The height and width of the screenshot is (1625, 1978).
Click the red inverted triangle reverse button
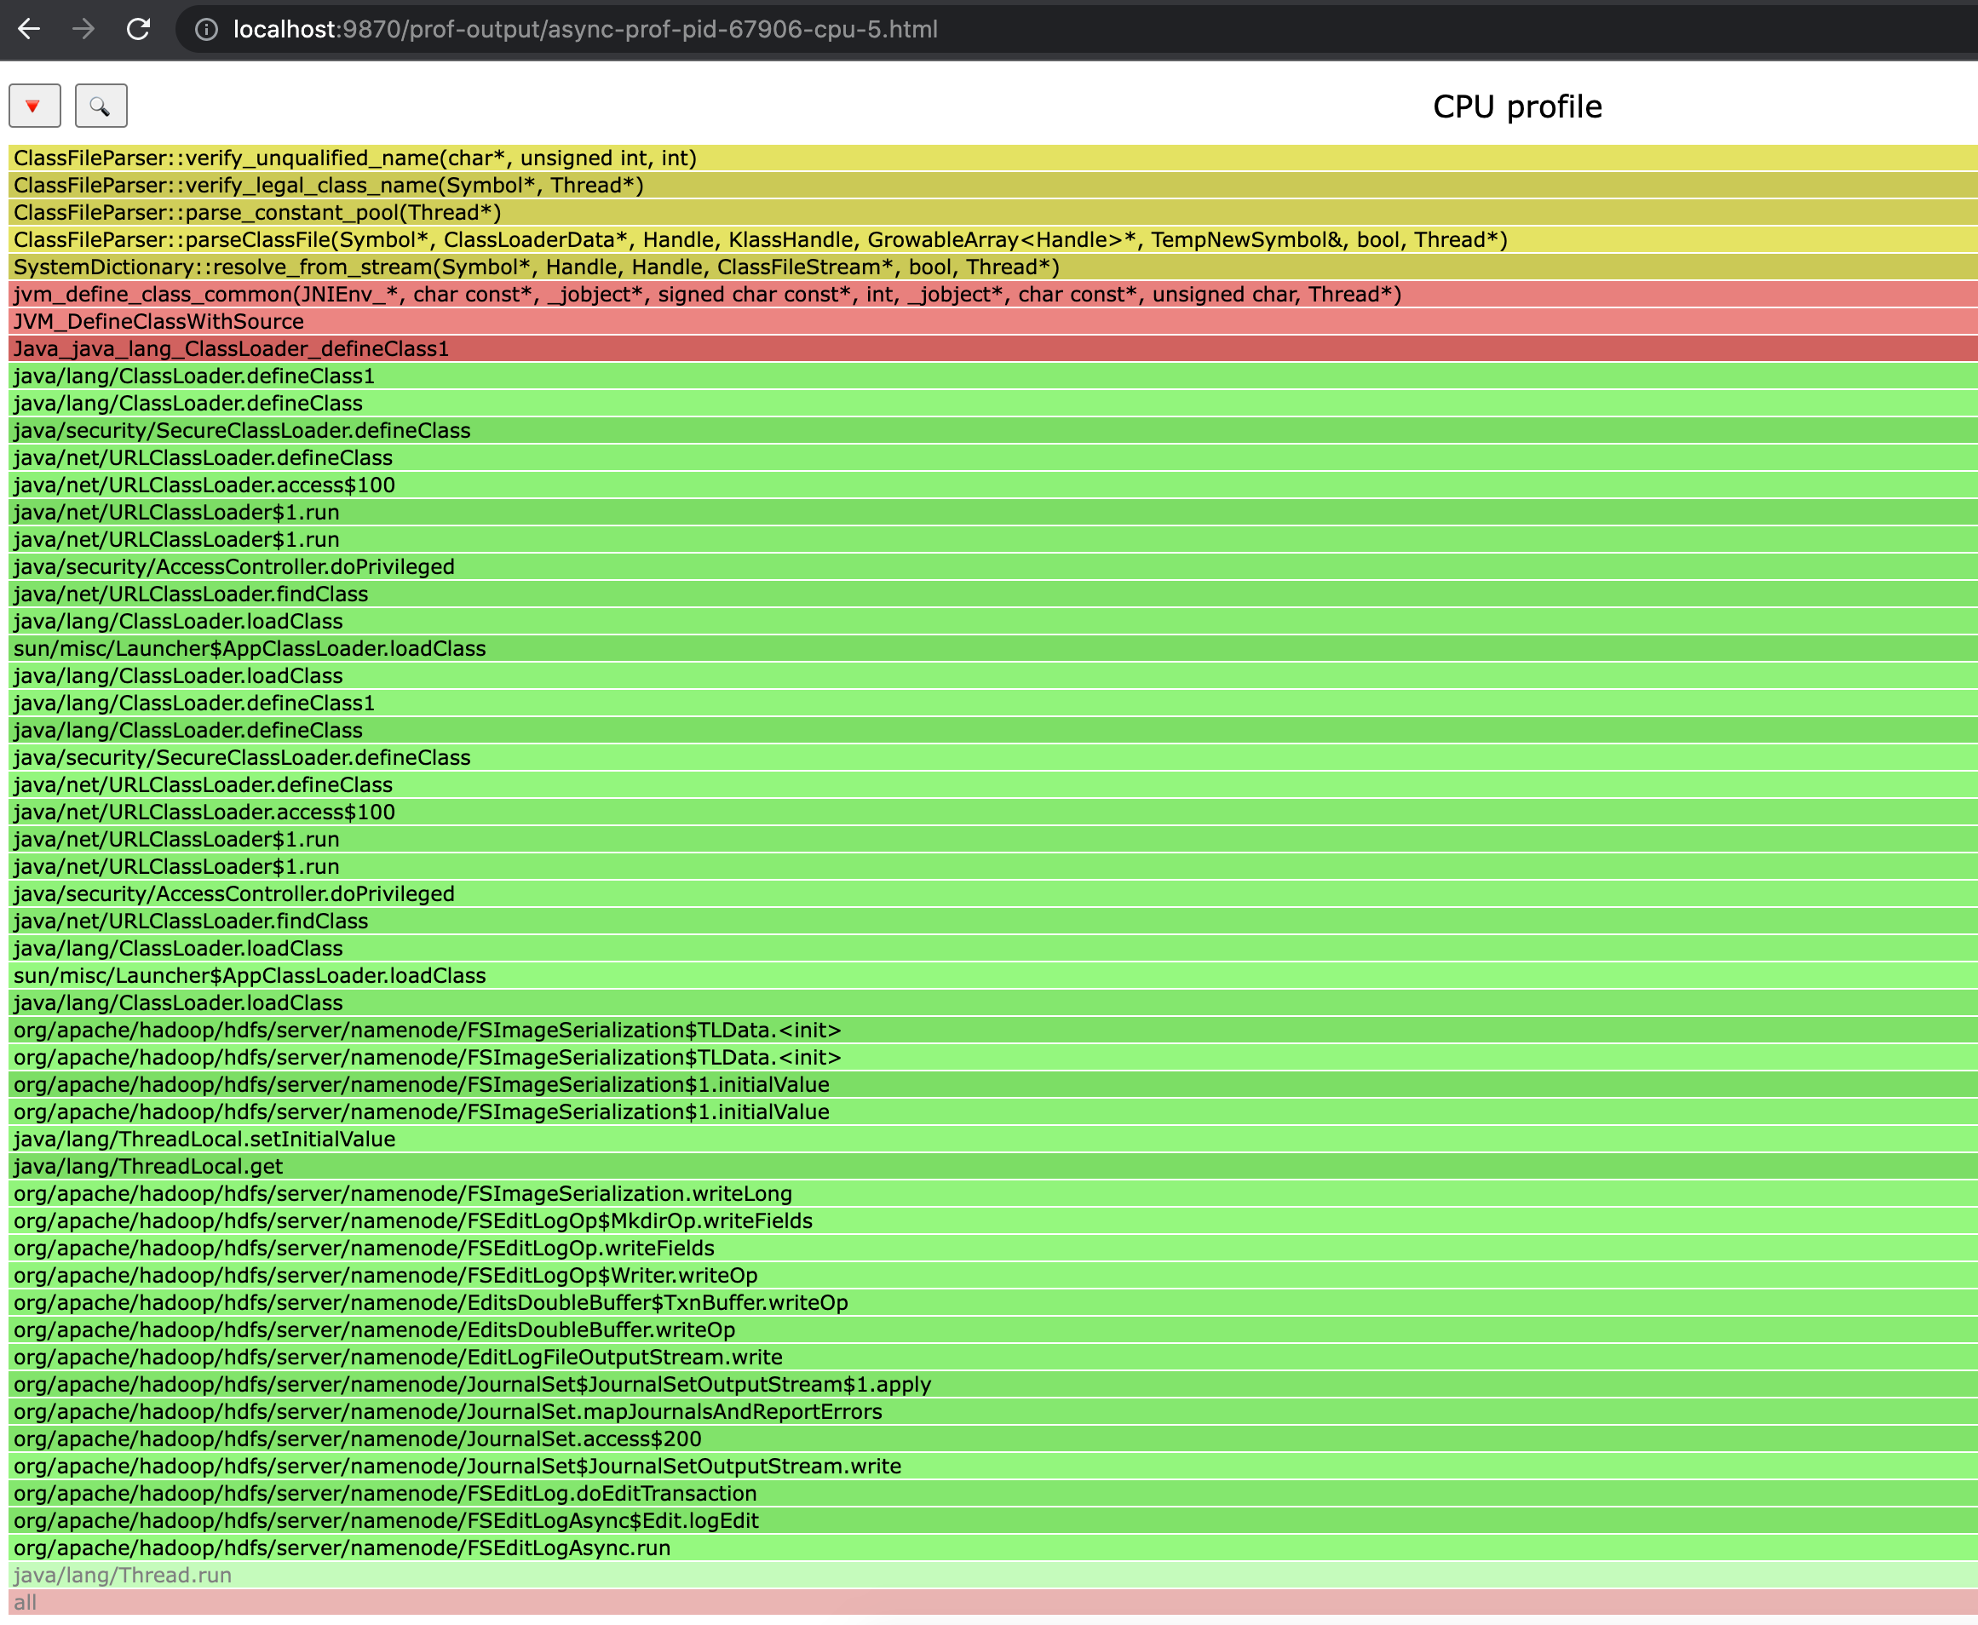[x=35, y=106]
